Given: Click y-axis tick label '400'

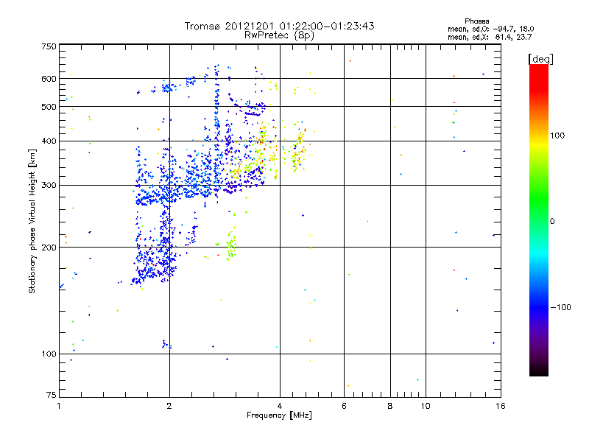Looking at the screenshot, I should [x=49, y=141].
